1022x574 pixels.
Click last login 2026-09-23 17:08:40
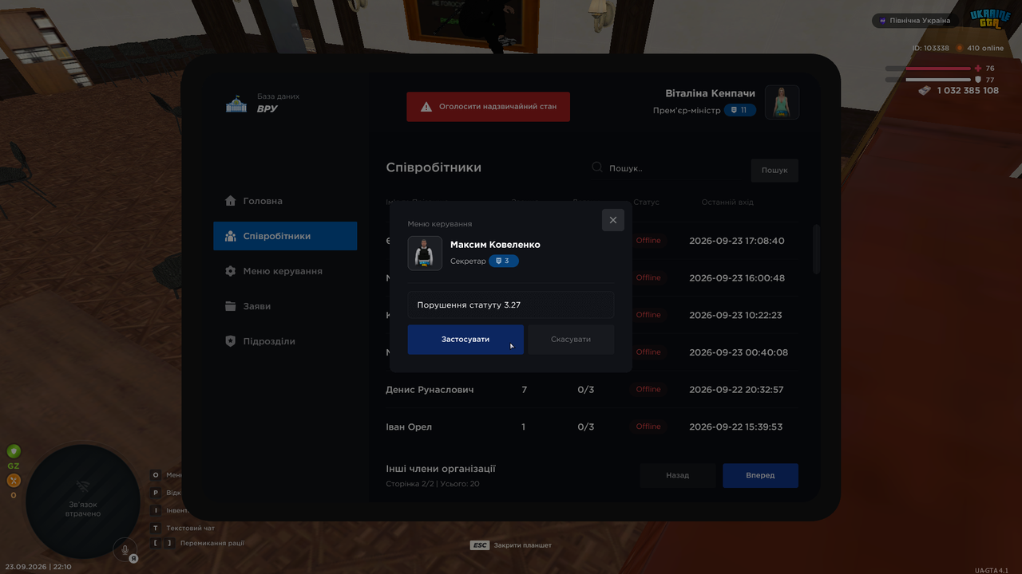tap(737, 241)
